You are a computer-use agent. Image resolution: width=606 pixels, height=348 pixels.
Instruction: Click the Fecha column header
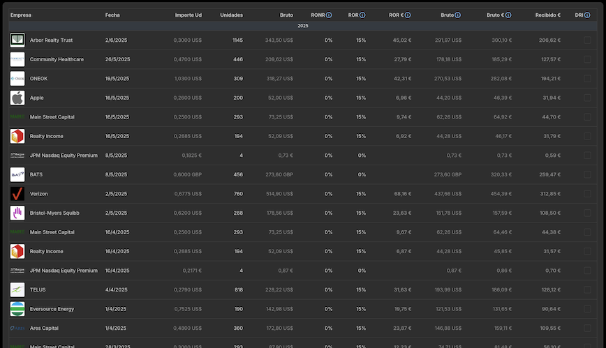(x=112, y=15)
